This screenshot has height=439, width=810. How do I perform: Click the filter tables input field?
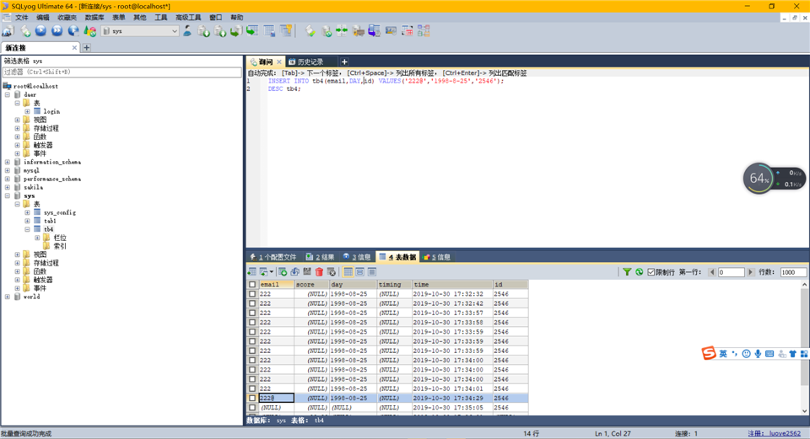[121, 72]
